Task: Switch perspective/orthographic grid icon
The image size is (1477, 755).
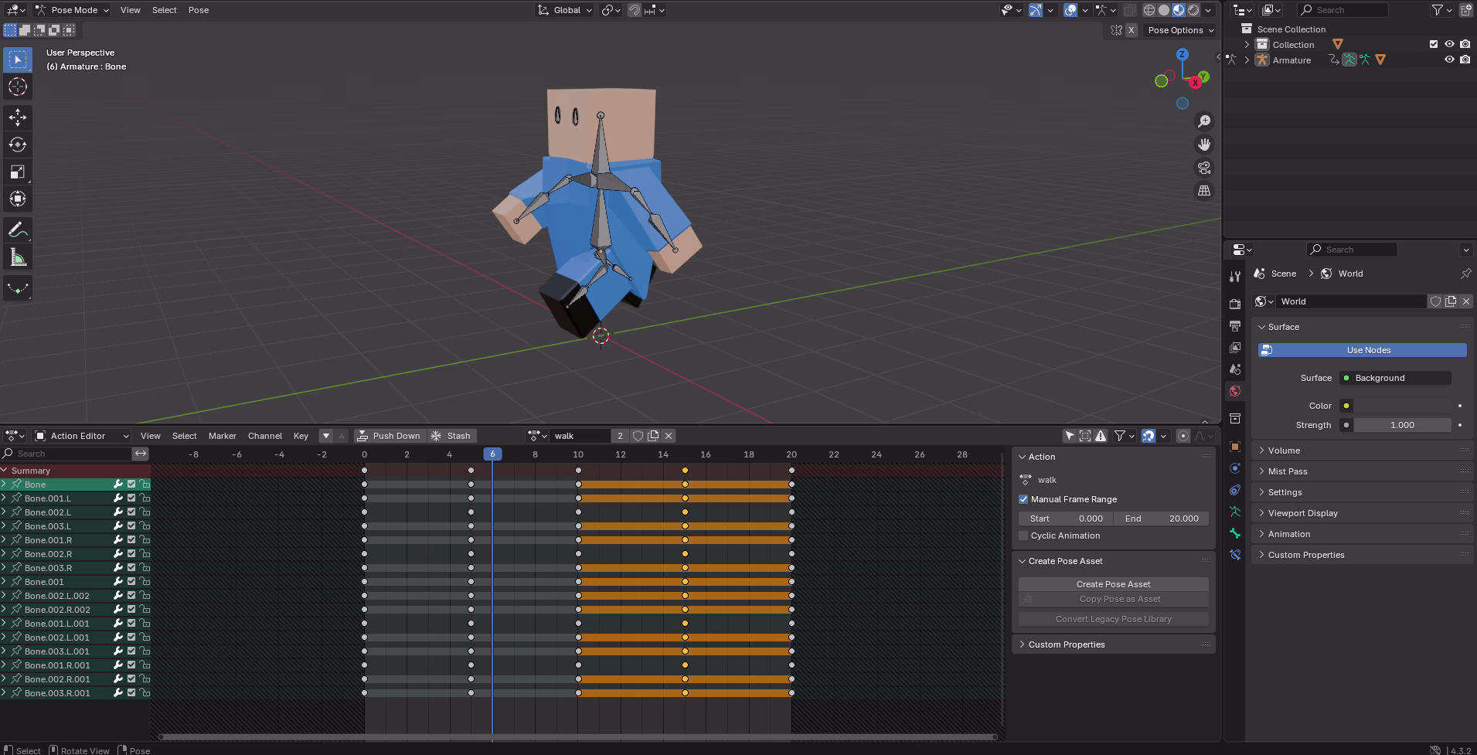Action: click(1204, 191)
